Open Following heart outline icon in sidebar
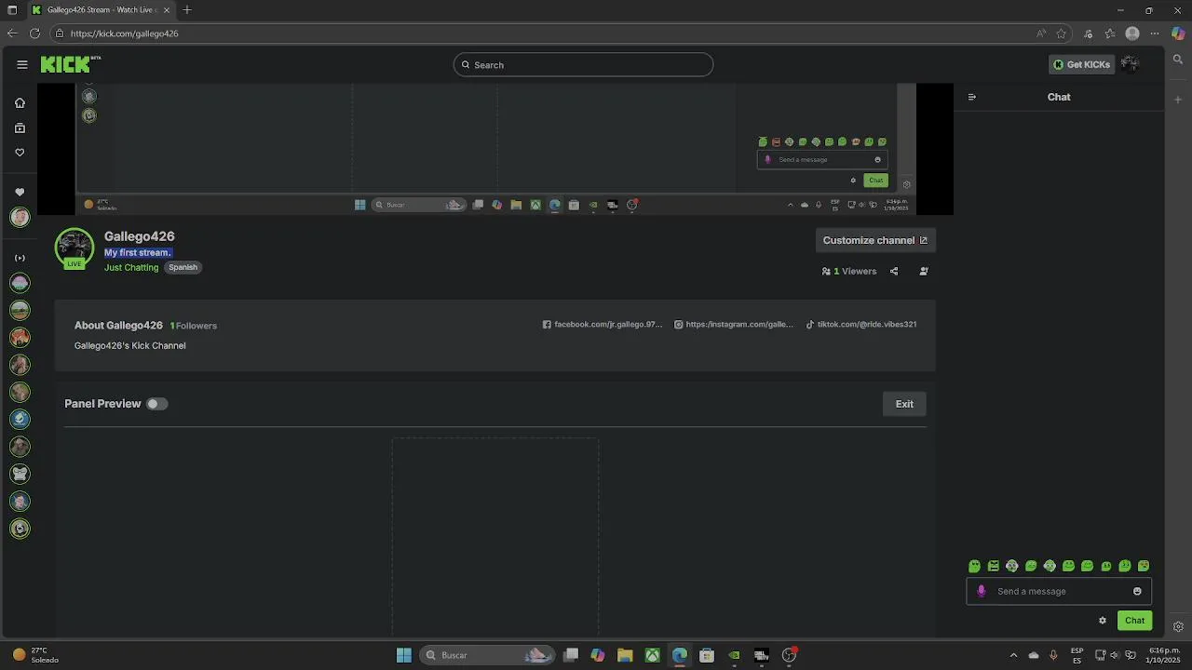Image resolution: width=1192 pixels, height=670 pixels. coord(20,153)
